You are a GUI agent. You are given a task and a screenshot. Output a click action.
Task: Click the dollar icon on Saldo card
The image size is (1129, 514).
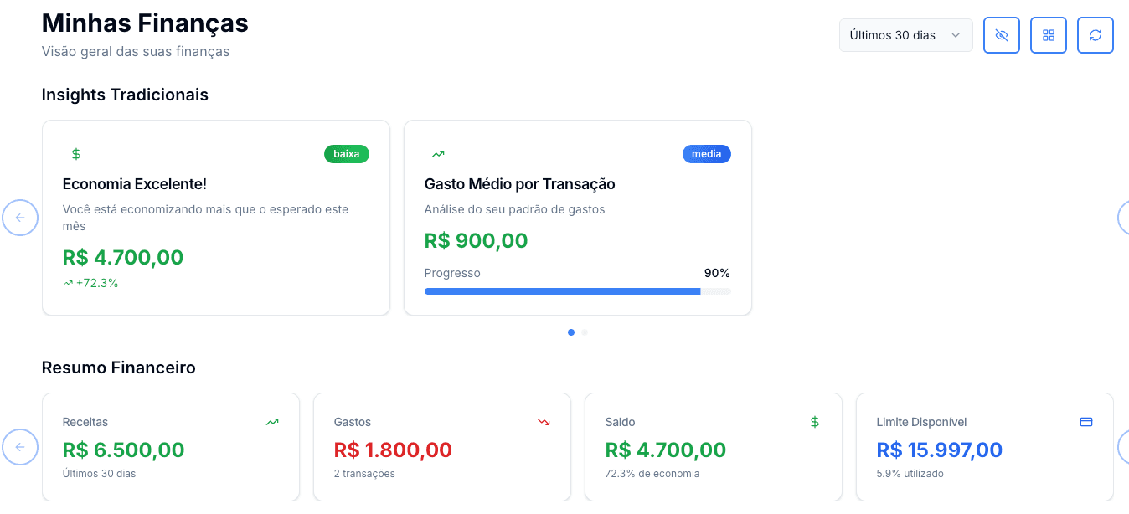pos(815,421)
